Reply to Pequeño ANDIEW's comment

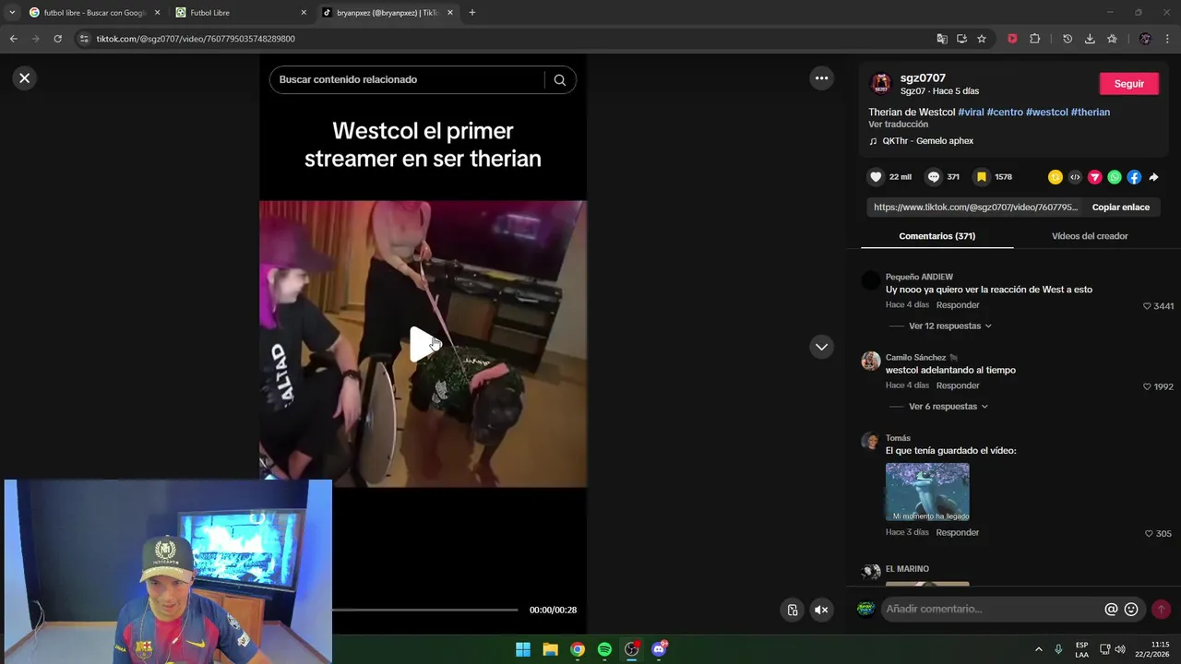[958, 305]
